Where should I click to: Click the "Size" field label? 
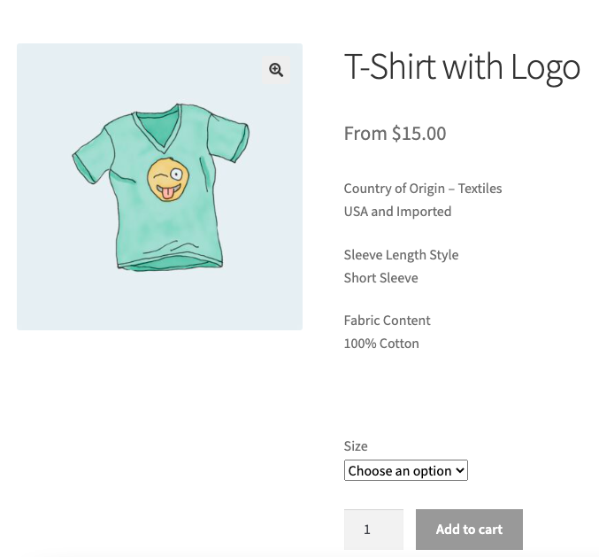coord(356,446)
